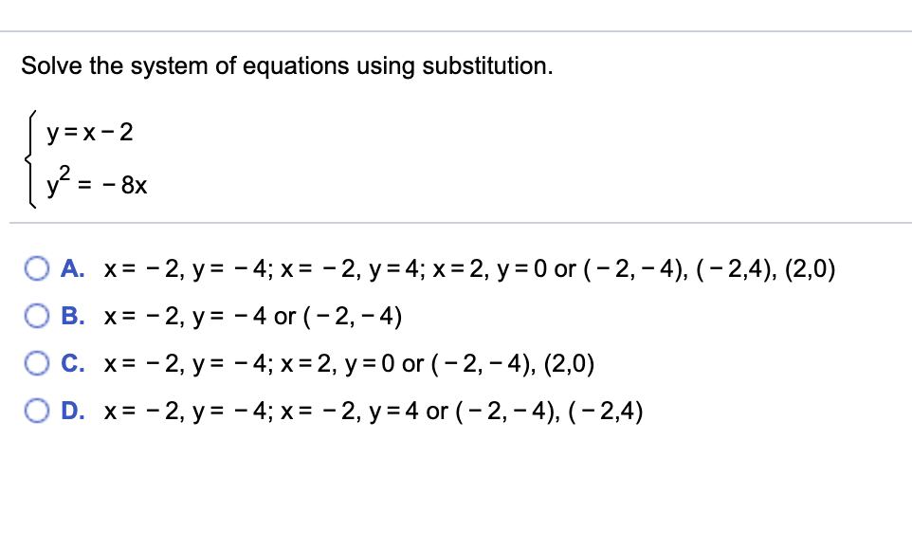Screen dimensions: 912x550
Task: Click the ordered pair (-2,-4) in option B
Action: click(x=353, y=316)
